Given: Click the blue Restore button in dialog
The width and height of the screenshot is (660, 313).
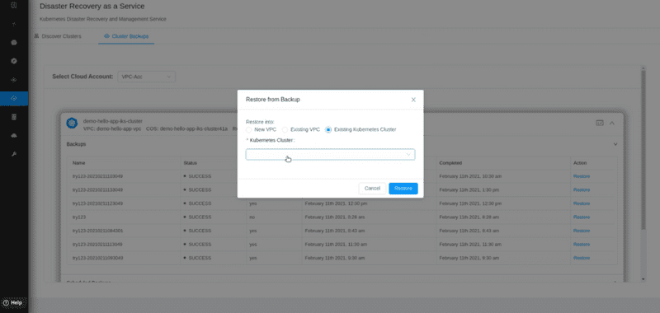Looking at the screenshot, I should coord(403,189).
